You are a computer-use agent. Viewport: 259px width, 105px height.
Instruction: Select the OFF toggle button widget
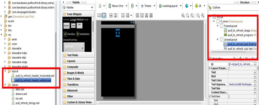[80, 25]
